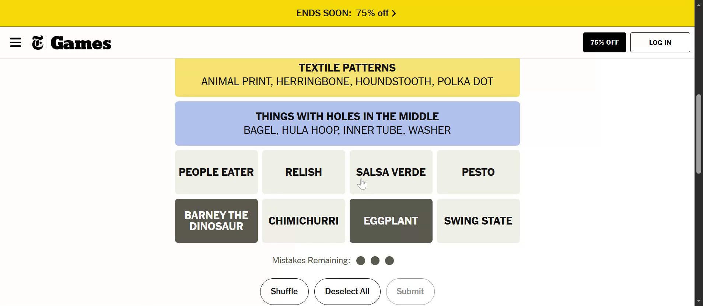Open the LOG IN page
The height and width of the screenshot is (306, 703).
click(x=660, y=42)
